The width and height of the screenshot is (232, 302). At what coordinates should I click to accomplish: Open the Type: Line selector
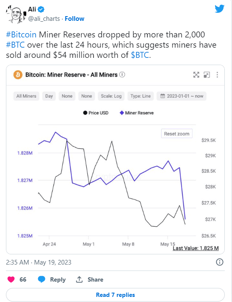tap(140, 96)
